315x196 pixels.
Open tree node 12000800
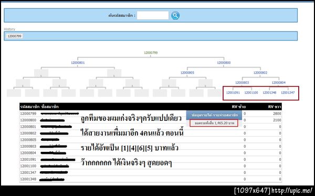coord(224,63)
